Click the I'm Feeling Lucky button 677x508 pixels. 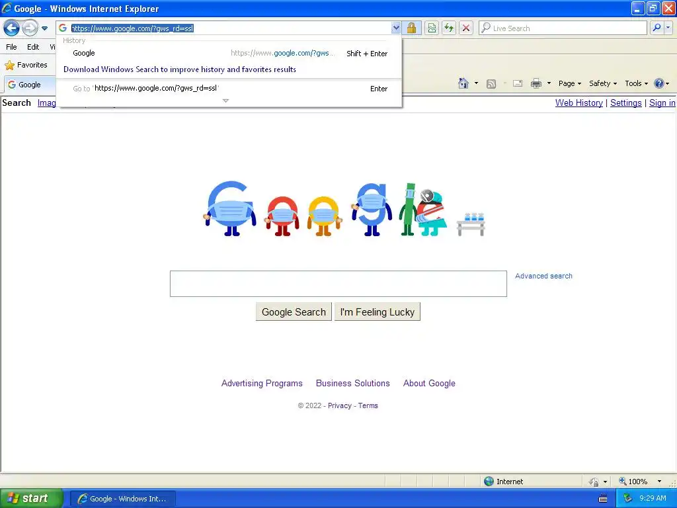(378, 312)
